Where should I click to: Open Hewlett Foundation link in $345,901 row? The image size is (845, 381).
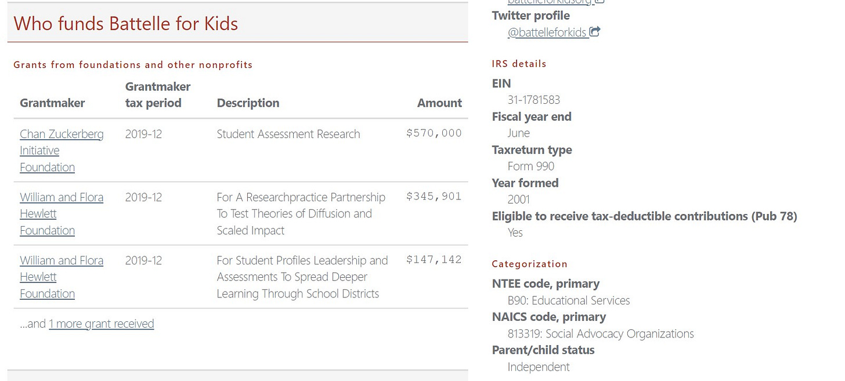click(62, 213)
